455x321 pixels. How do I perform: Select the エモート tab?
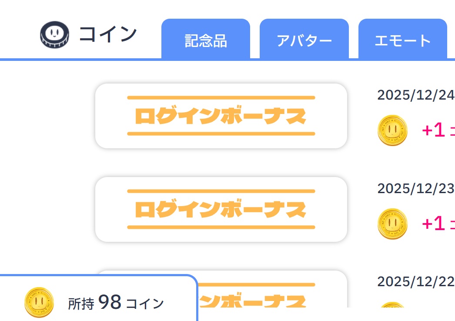tap(402, 41)
